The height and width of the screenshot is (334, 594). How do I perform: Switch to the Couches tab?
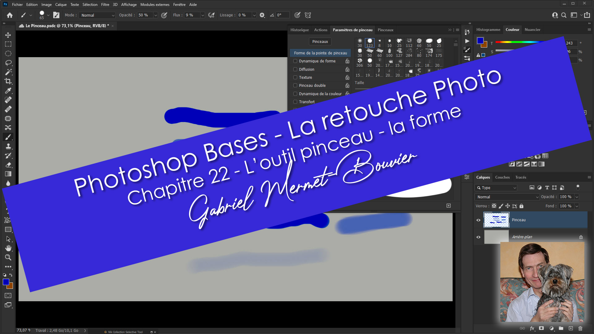click(x=502, y=177)
